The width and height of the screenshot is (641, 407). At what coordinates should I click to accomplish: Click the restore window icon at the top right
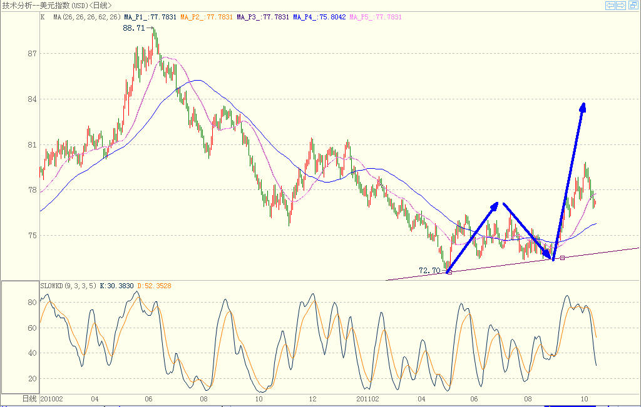pos(633,5)
